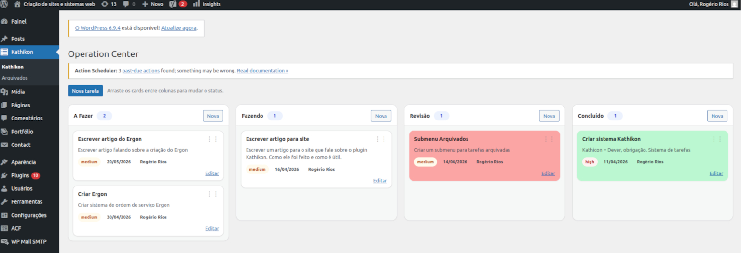This screenshot has height=253, width=741.
Task: Open the past-due actions link
Action: 141,71
